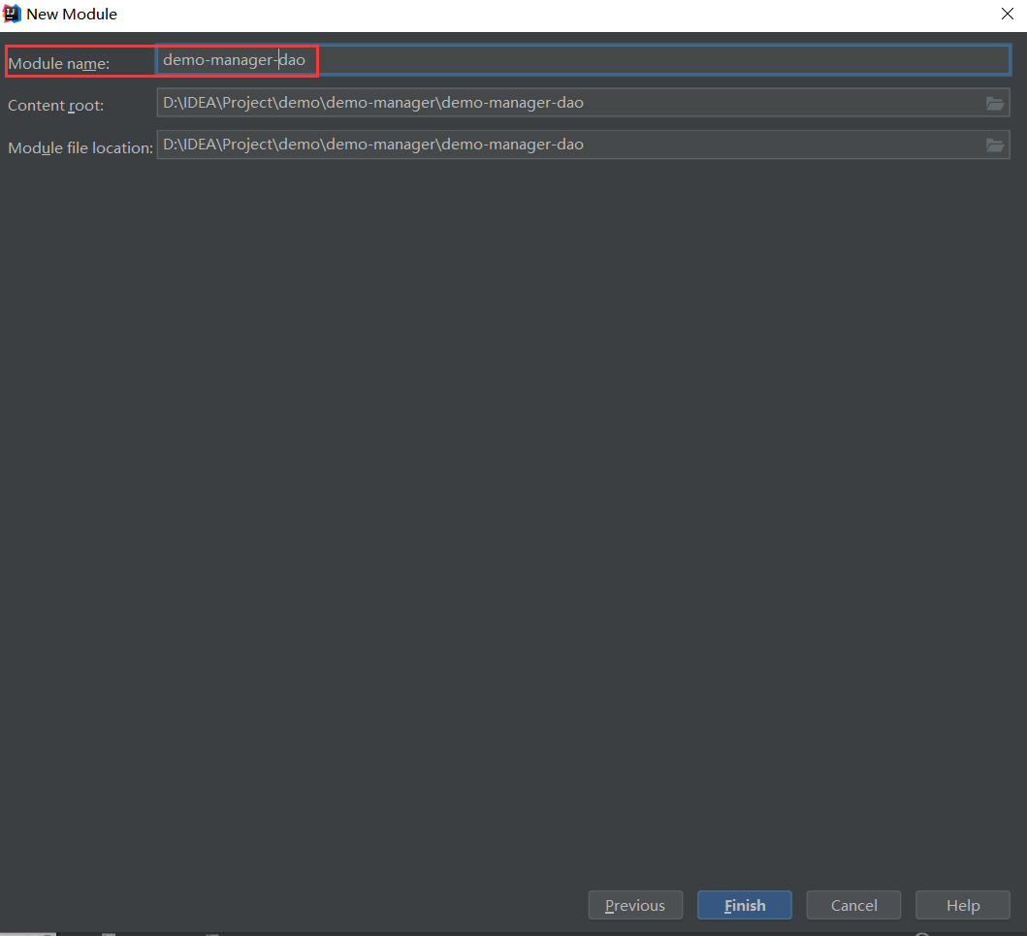Image resolution: width=1027 pixels, height=936 pixels.
Task: Click the Finish button
Action: [x=745, y=905]
